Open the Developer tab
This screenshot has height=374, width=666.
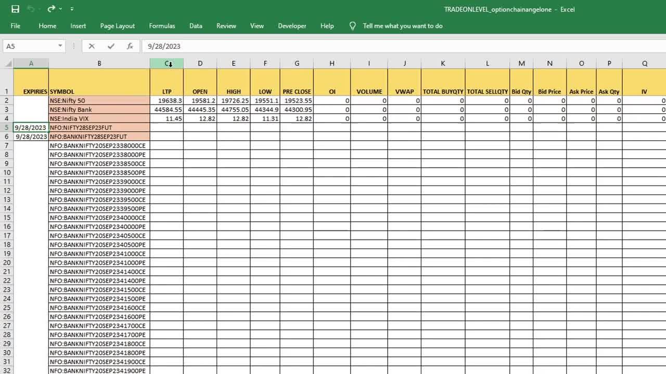(x=292, y=25)
